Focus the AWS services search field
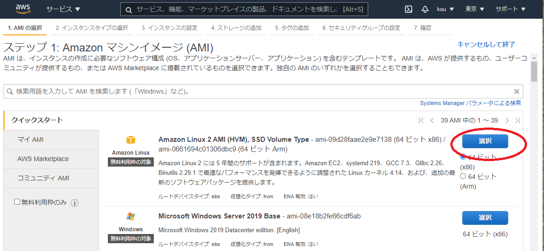 [244, 10]
